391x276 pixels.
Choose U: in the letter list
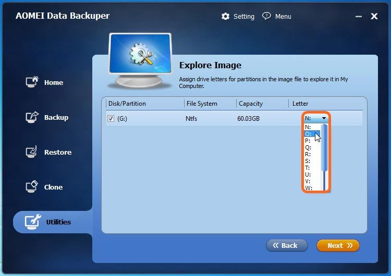click(x=312, y=174)
